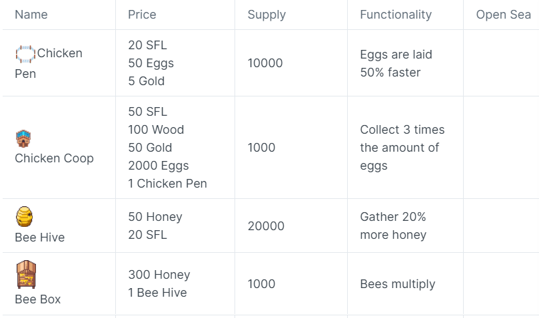Click the yellow Bee Hive icon
This screenshot has height=318, width=539.
point(25,216)
